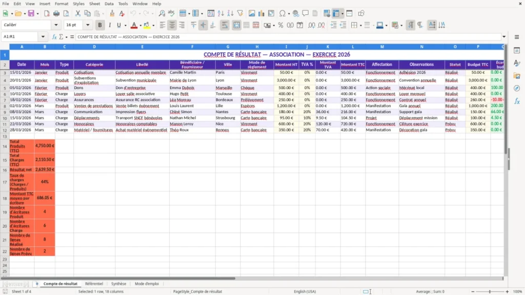Open Borders dropdown arrow
525x295 pixels.
[361, 26]
